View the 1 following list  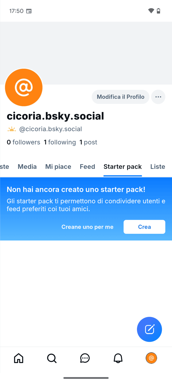[60, 142]
